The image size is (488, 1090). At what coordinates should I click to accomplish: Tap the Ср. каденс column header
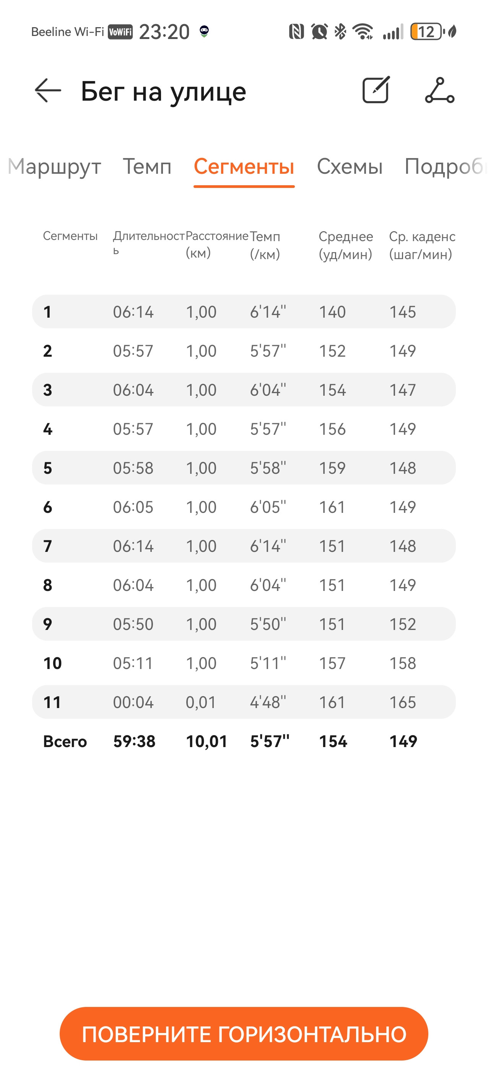point(422,245)
